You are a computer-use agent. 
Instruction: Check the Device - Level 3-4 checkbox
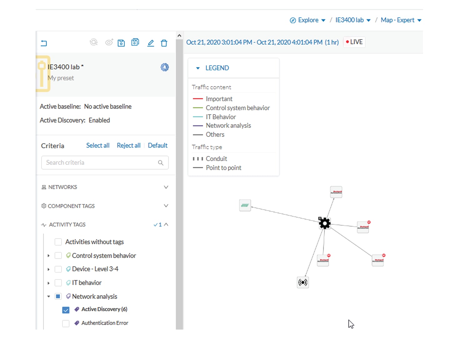[58, 269]
